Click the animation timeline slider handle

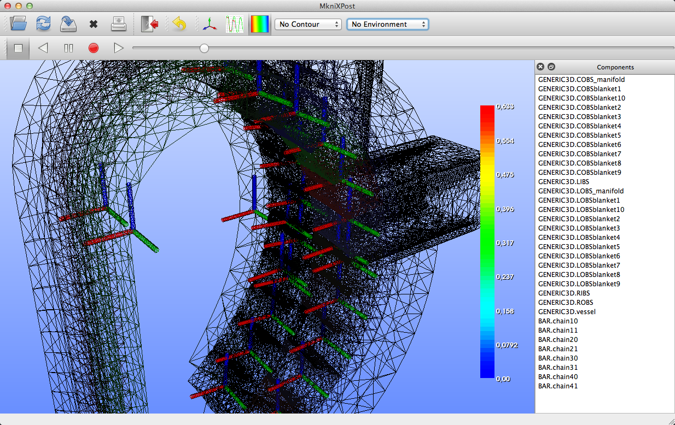click(x=204, y=48)
